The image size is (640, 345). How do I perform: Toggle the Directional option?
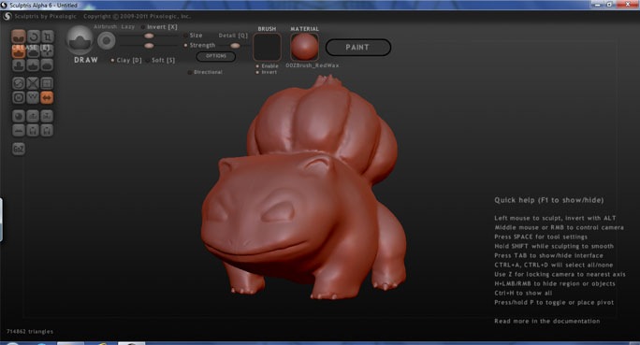pyautogui.click(x=205, y=72)
